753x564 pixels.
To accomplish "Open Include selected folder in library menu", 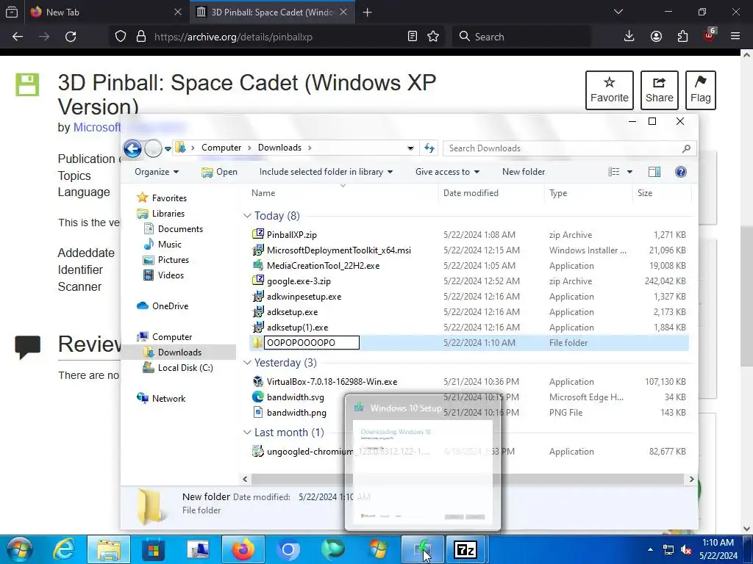I will pos(326,172).
